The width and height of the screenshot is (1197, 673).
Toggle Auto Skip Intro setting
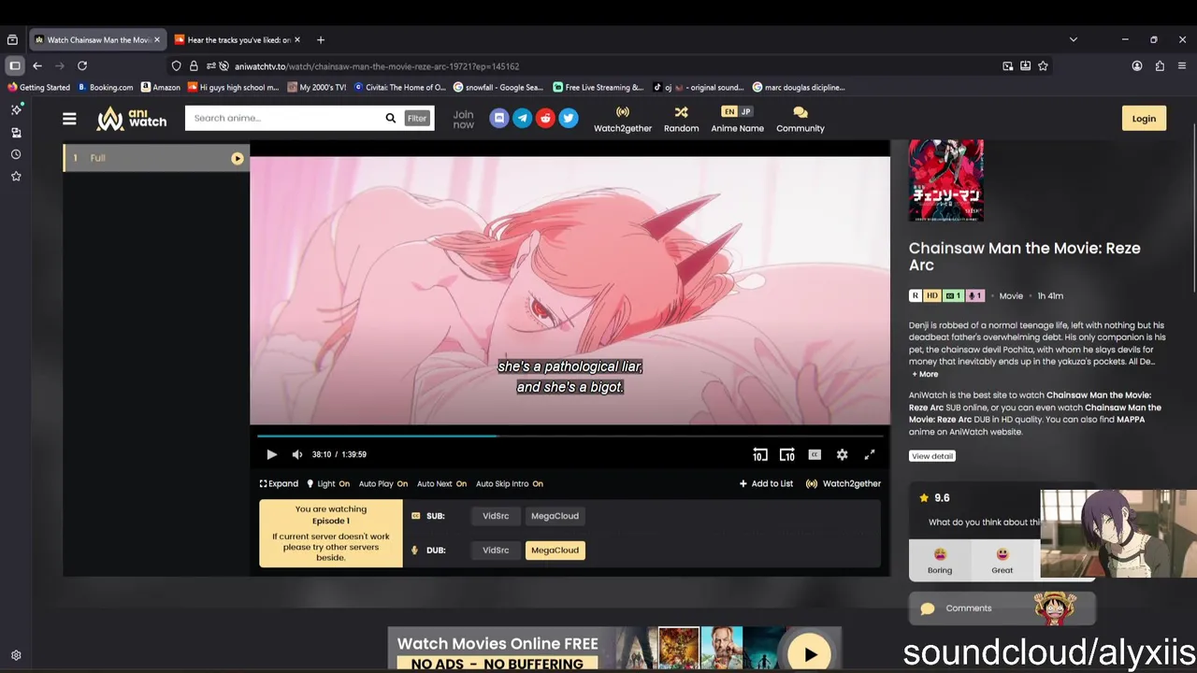click(x=510, y=483)
